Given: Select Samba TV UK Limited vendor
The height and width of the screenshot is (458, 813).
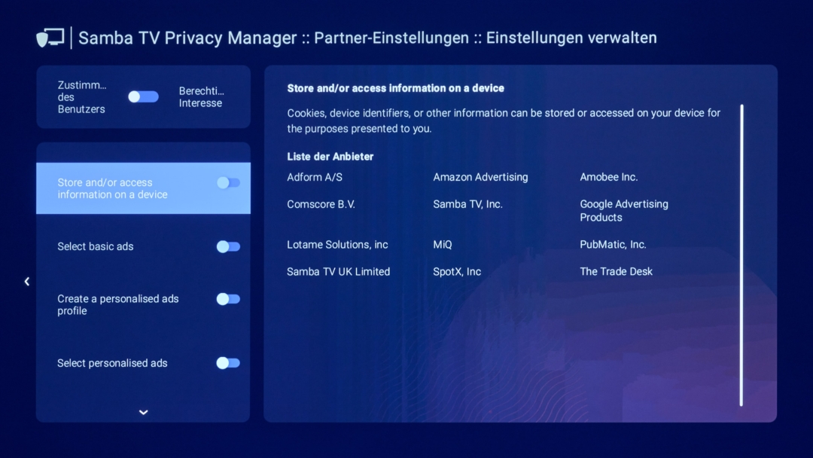Looking at the screenshot, I should click(338, 271).
